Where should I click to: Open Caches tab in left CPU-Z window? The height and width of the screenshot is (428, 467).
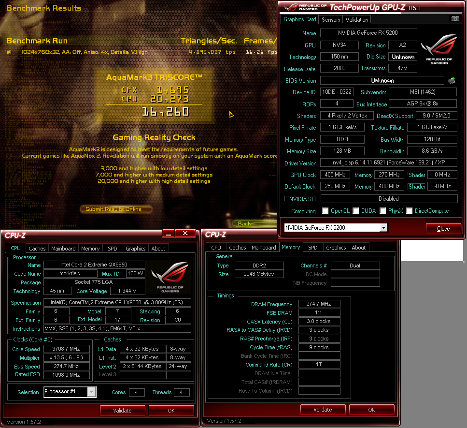point(37,249)
